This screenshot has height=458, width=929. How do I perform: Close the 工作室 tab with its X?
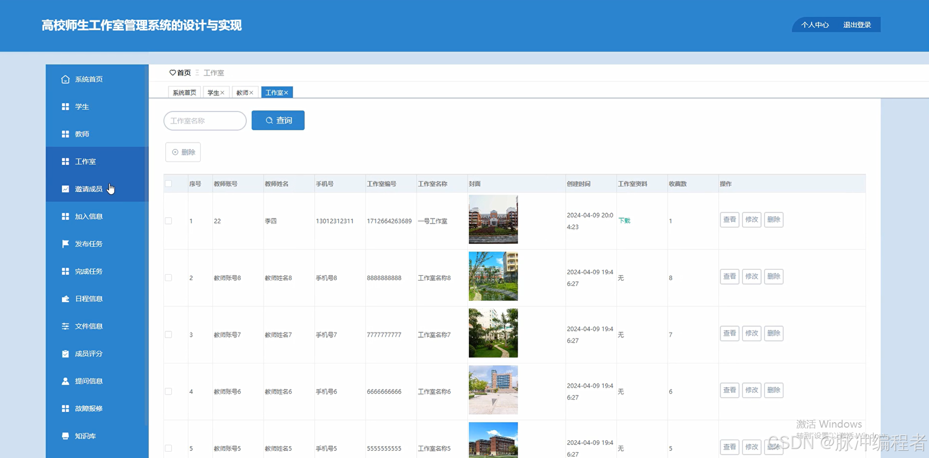coord(286,93)
